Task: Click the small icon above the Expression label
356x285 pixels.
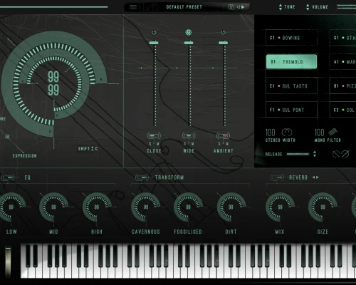Action: tap(7, 137)
